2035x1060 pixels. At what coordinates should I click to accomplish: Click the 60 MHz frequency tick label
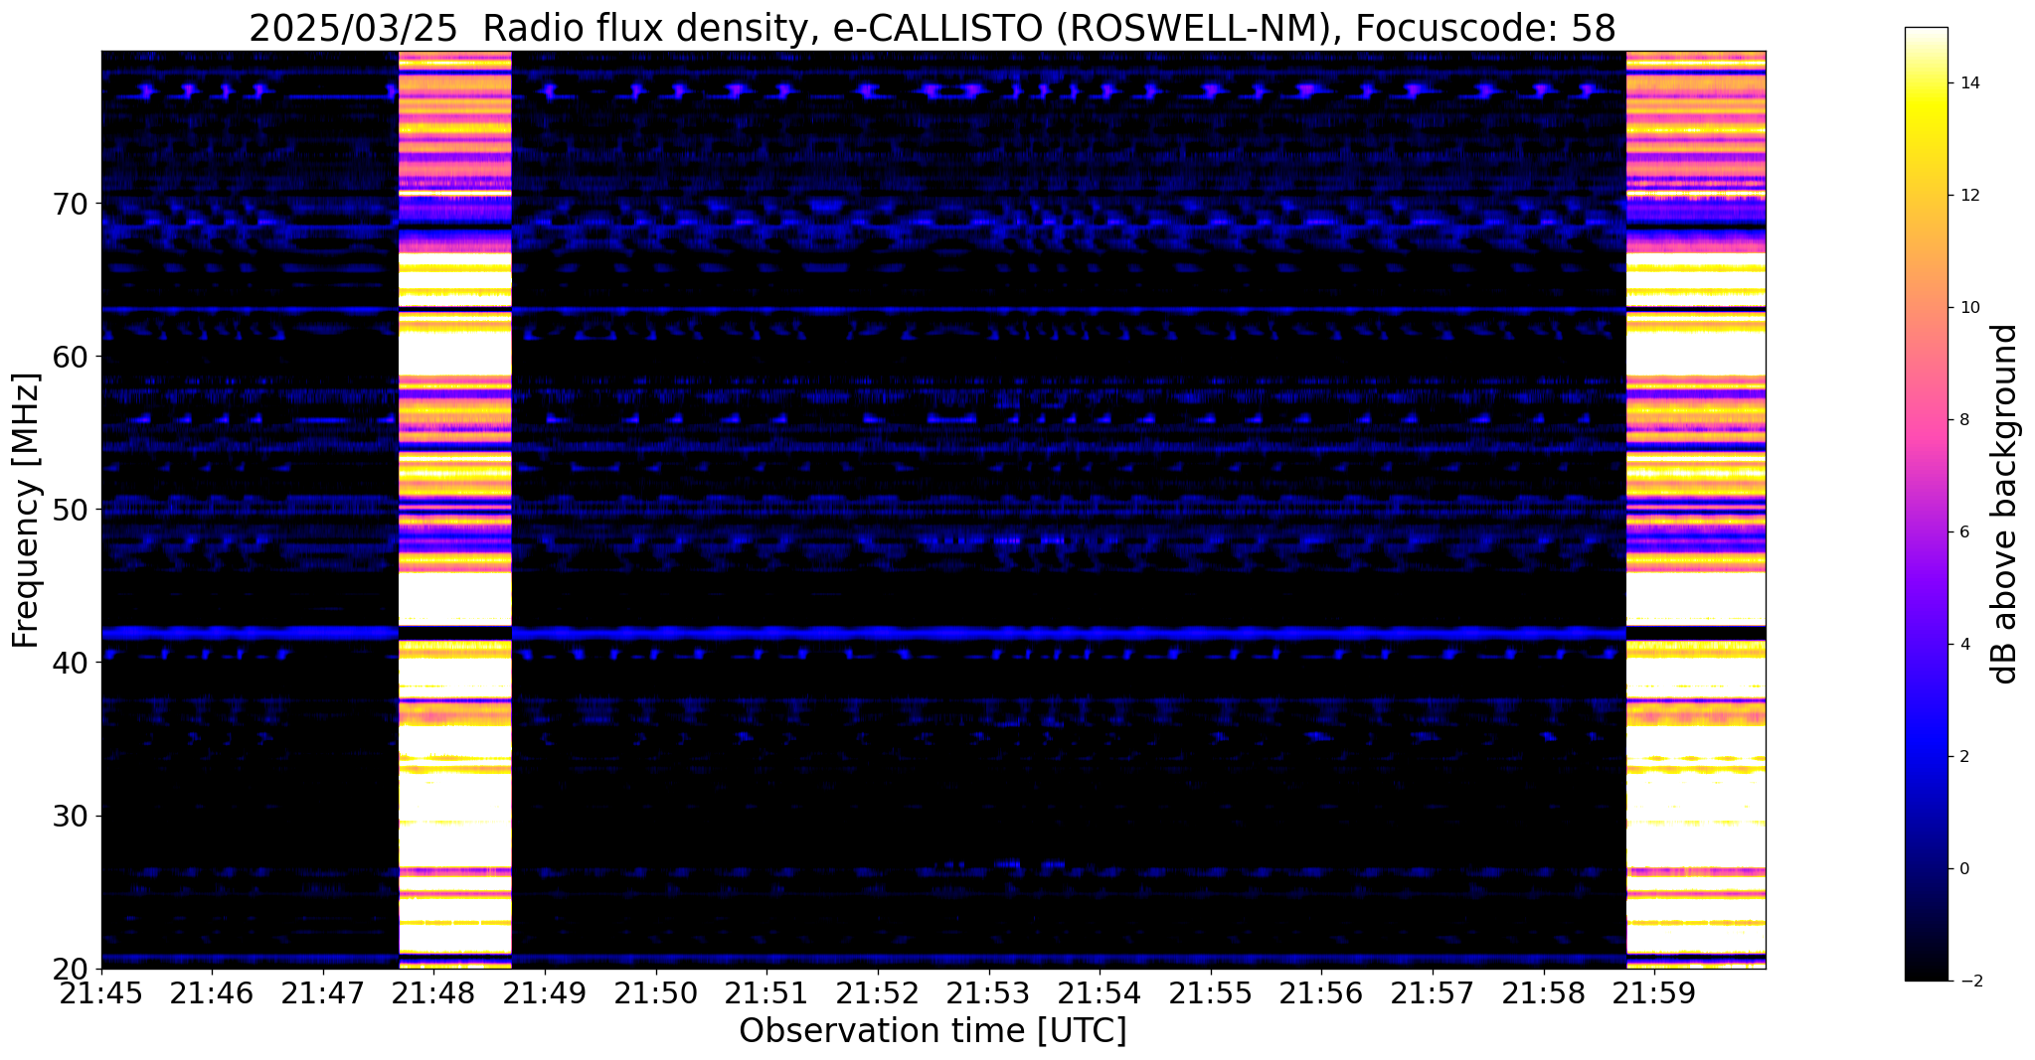coord(71,357)
